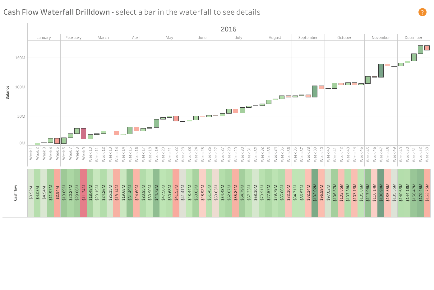Click the Balance axis title
The image size is (434, 290).
click(7, 92)
